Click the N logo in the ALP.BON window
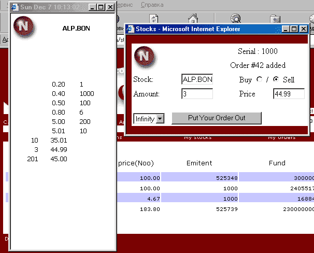 tap(24, 26)
